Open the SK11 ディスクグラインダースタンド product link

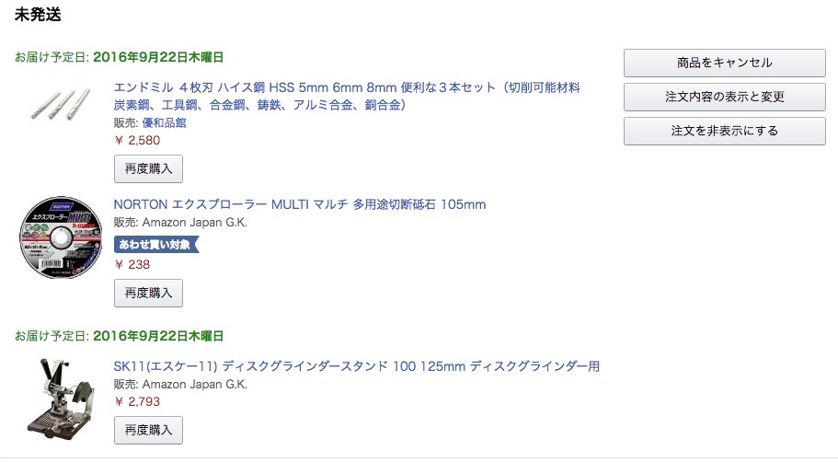pyautogui.click(x=357, y=366)
